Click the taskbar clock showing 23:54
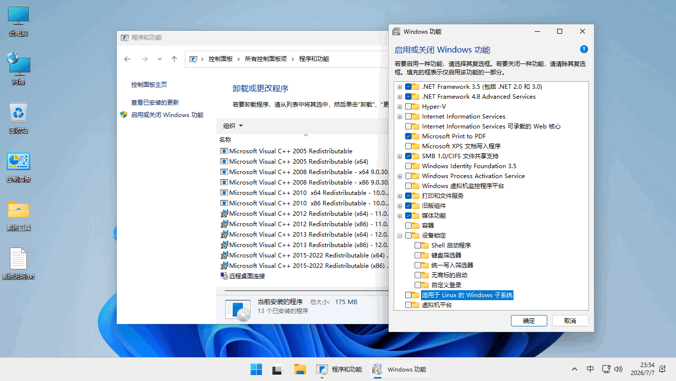This screenshot has height=381, width=676. pyautogui.click(x=644, y=369)
